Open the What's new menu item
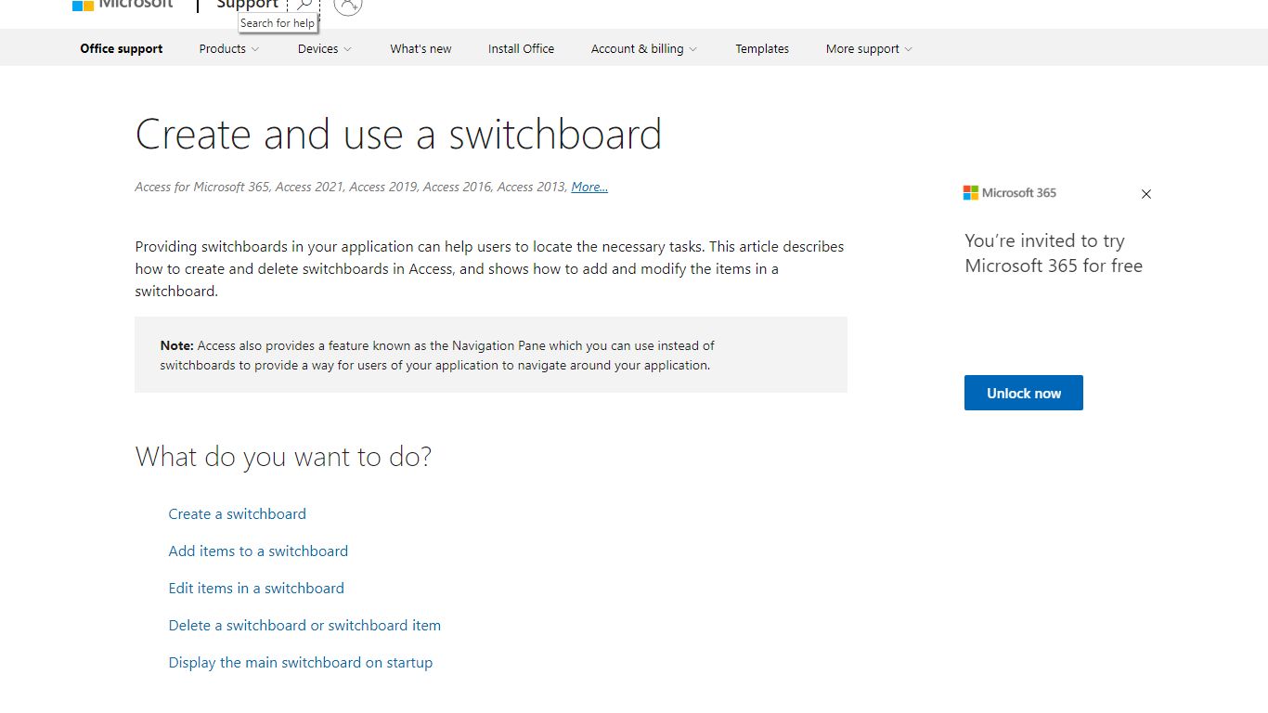 421,48
